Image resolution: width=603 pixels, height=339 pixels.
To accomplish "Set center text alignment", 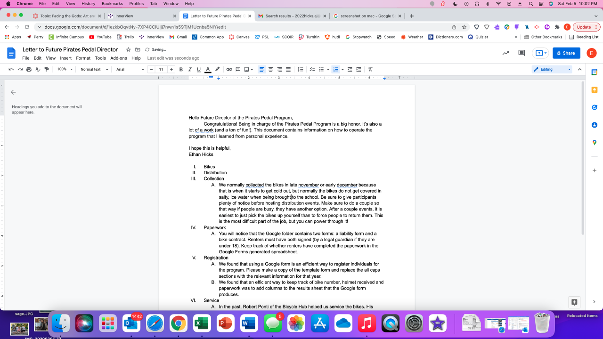I will click(270, 69).
